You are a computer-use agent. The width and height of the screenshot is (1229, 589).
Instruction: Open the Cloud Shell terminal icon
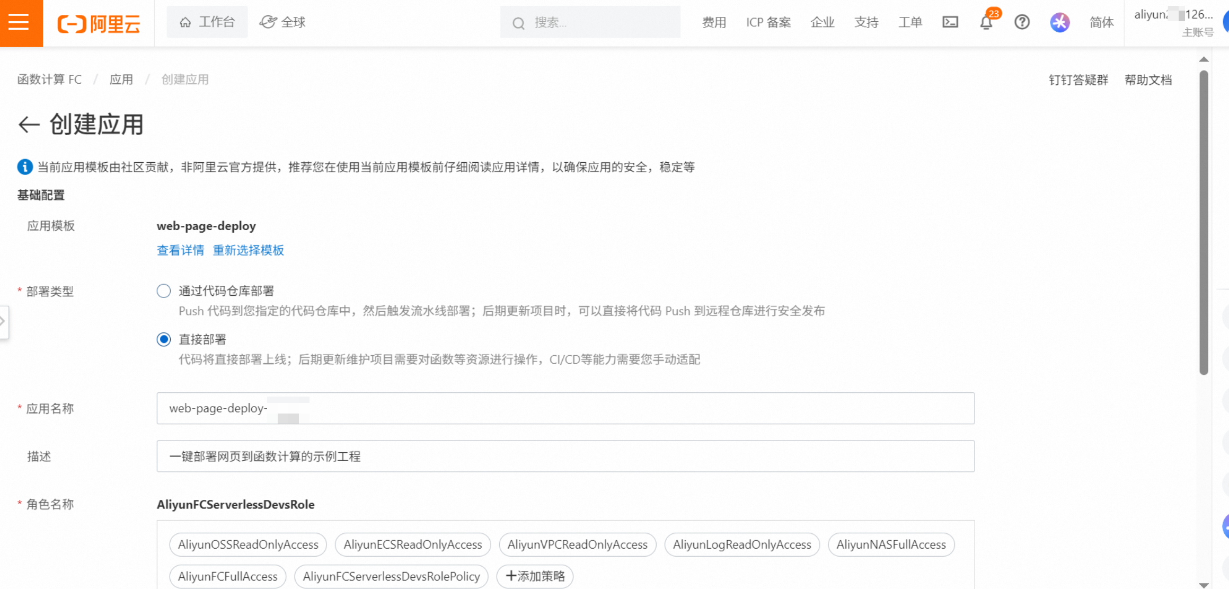[950, 22]
